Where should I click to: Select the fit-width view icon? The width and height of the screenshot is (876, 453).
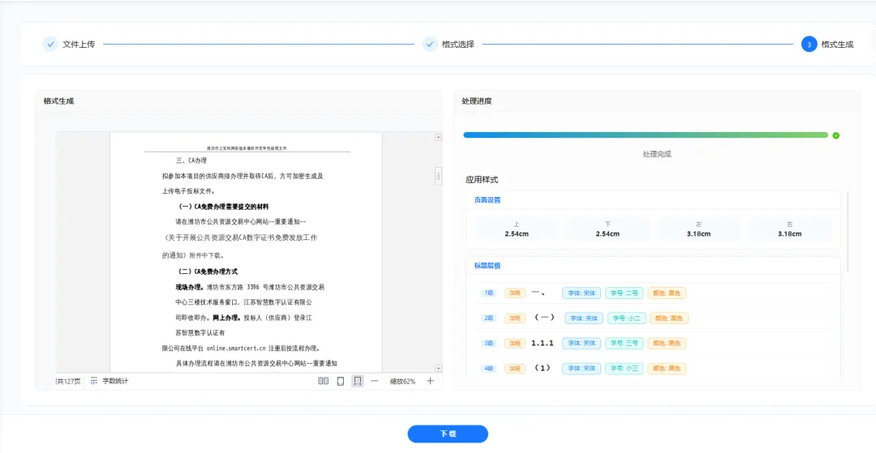point(358,381)
